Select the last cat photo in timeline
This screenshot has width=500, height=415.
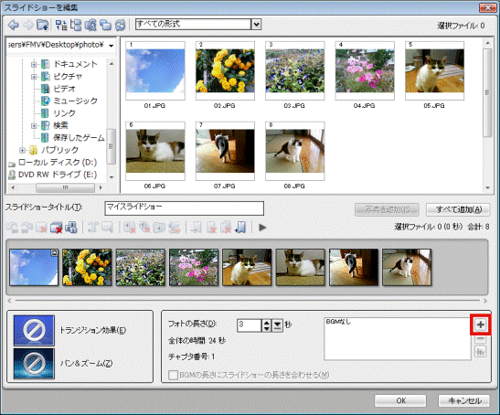(407, 267)
